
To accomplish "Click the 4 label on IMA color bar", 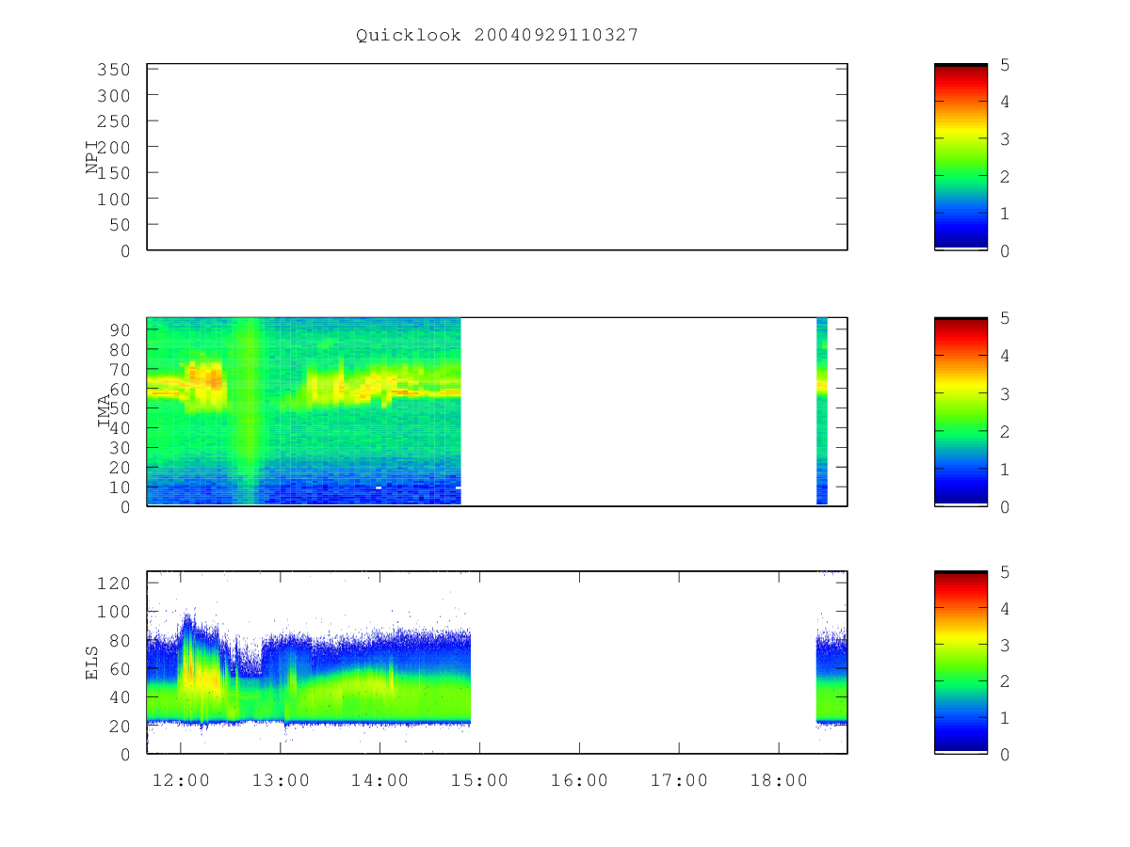I will 1006,357.
